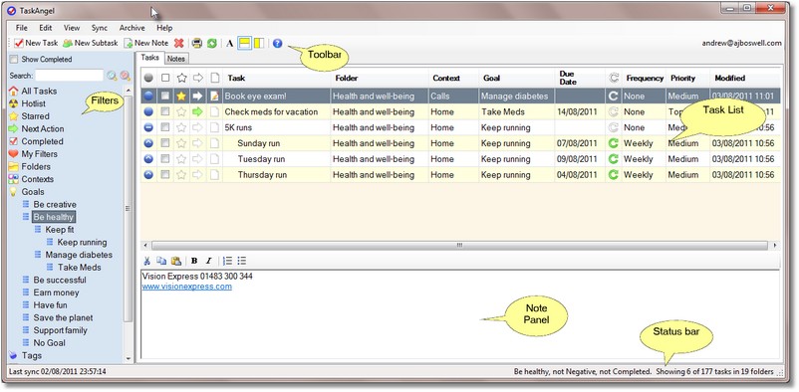
Task: Collapse the 5K runs parent task
Action: 148,127
